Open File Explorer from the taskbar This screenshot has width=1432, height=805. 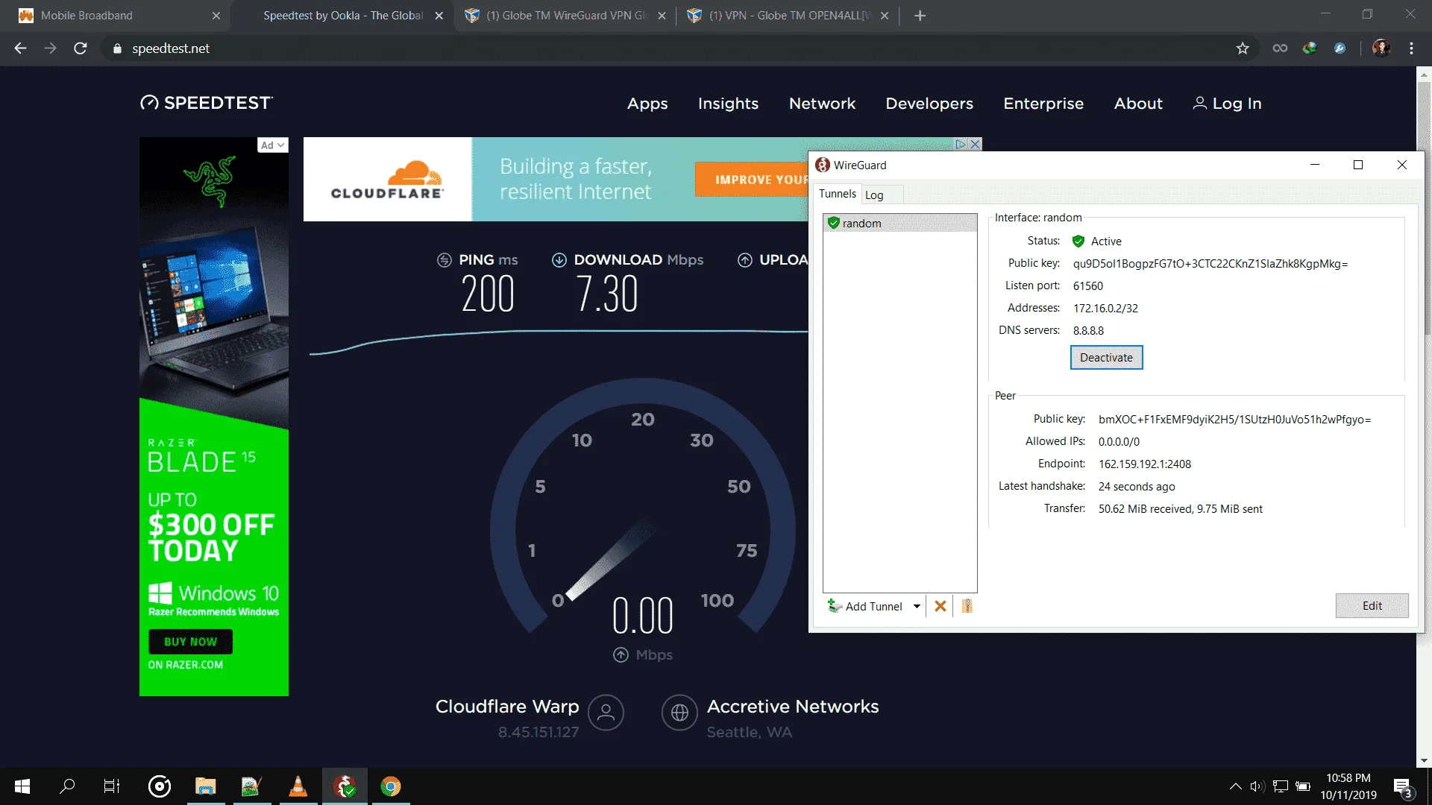205,786
